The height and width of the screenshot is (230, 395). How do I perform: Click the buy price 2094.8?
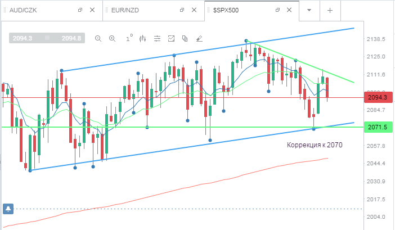(x=71, y=38)
